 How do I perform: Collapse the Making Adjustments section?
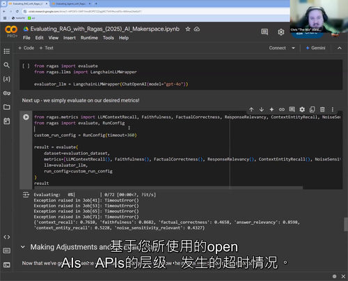pyautogui.click(x=23, y=247)
